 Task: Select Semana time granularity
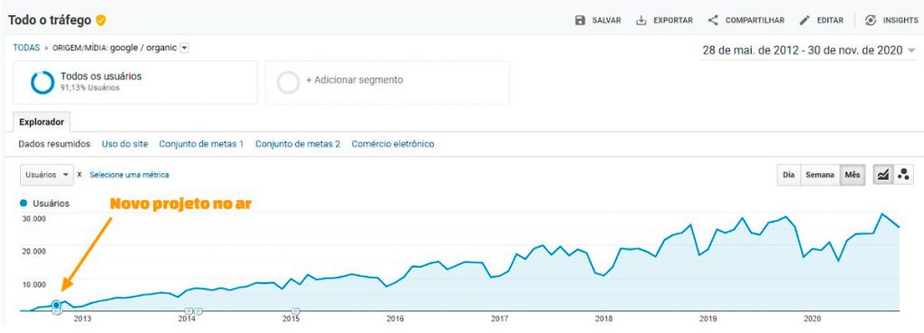point(819,175)
